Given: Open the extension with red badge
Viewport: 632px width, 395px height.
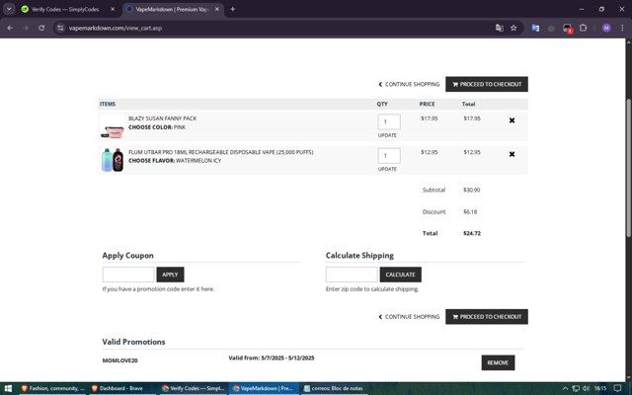Looking at the screenshot, I should 567,29.
